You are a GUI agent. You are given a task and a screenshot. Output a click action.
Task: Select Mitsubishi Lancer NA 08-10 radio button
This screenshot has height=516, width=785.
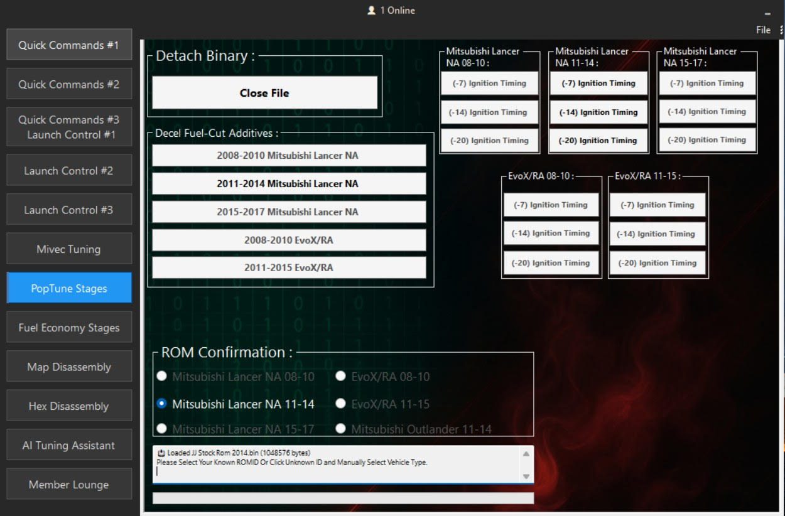(162, 376)
